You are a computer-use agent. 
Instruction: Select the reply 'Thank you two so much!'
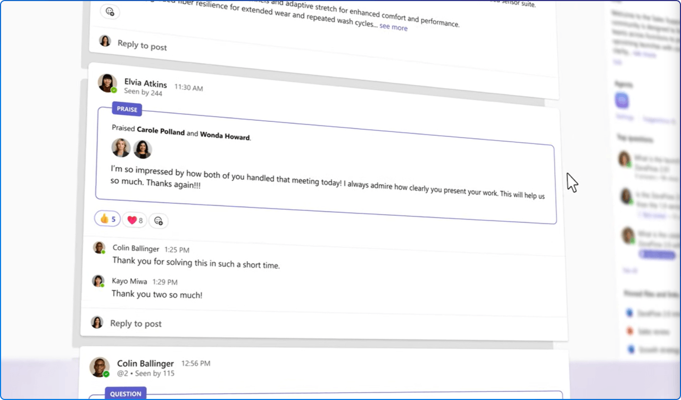(157, 294)
